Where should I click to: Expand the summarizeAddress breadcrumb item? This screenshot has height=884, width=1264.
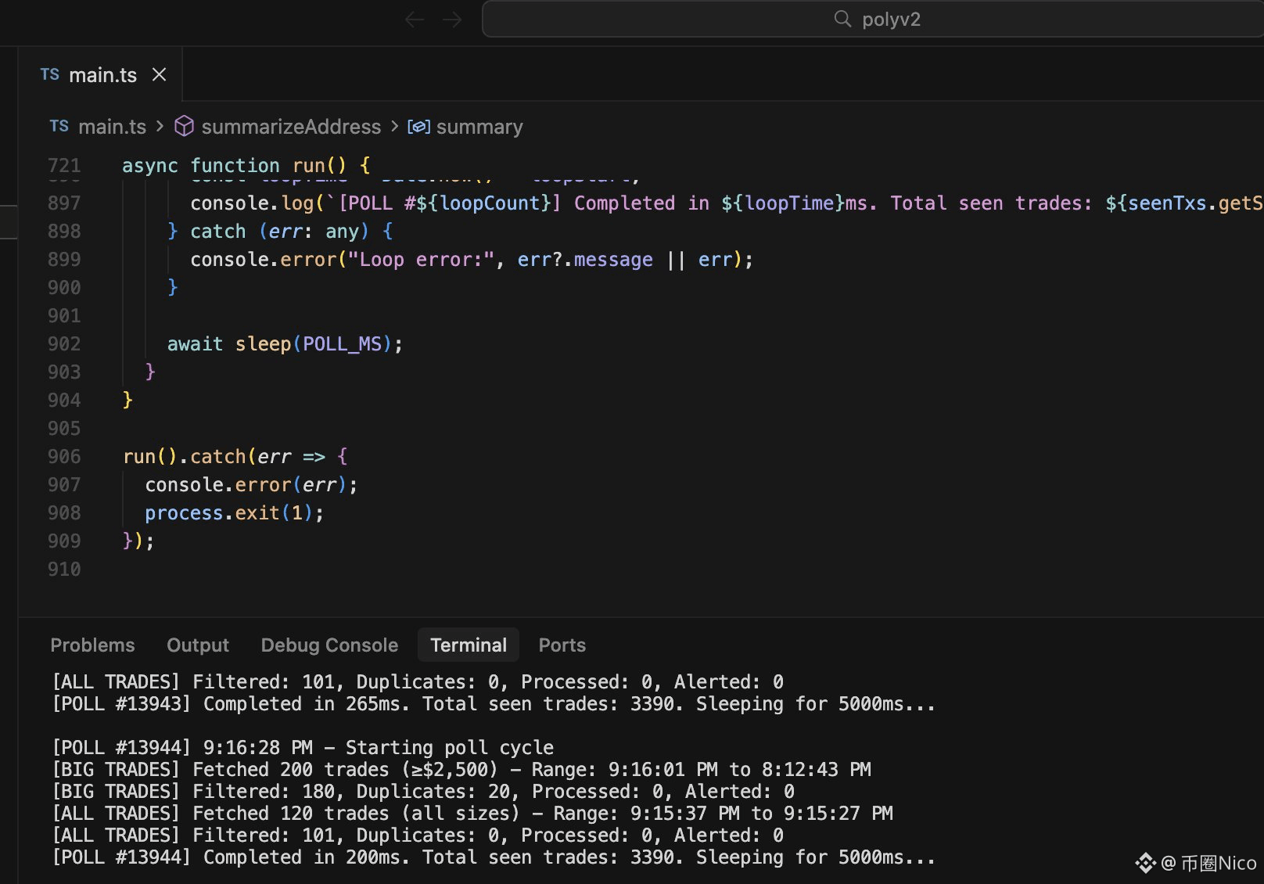pos(291,127)
